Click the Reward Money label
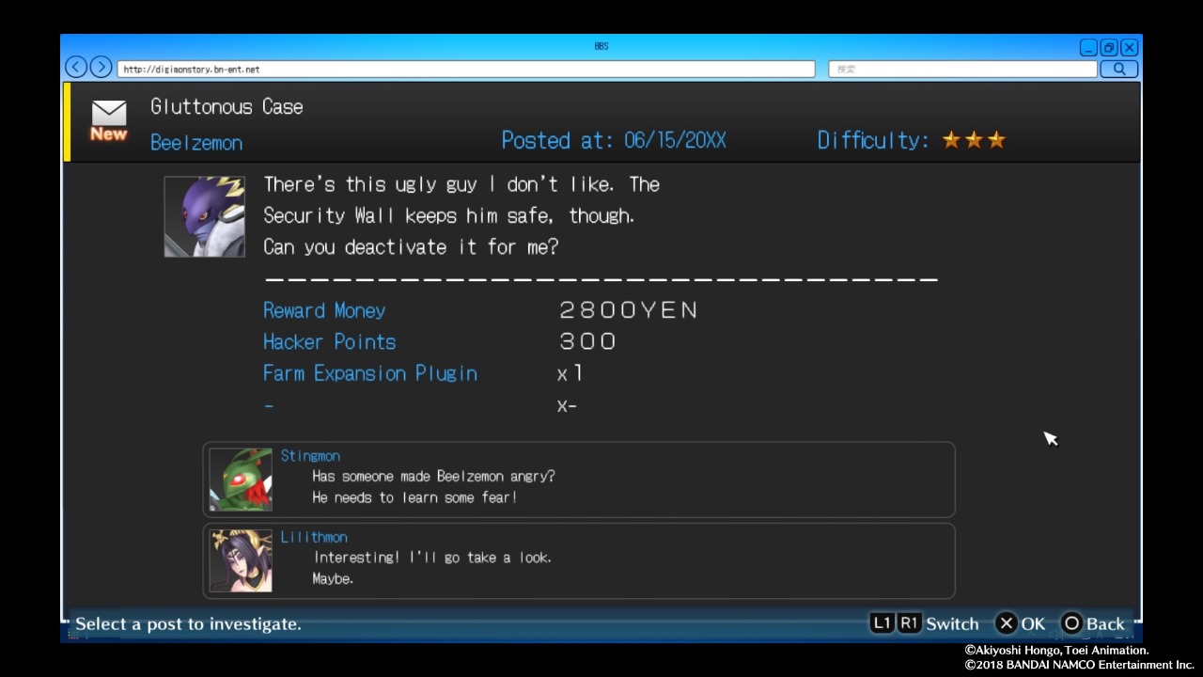Viewport: 1203px width, 677px height. pos(324,310)
